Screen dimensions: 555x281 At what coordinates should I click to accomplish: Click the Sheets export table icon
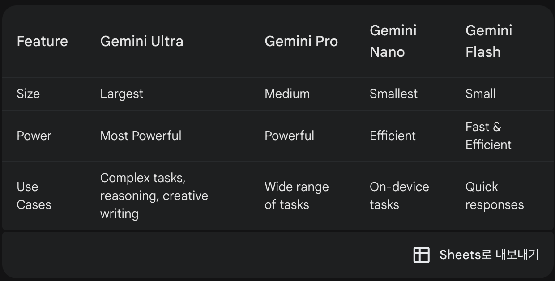point(421,255)
